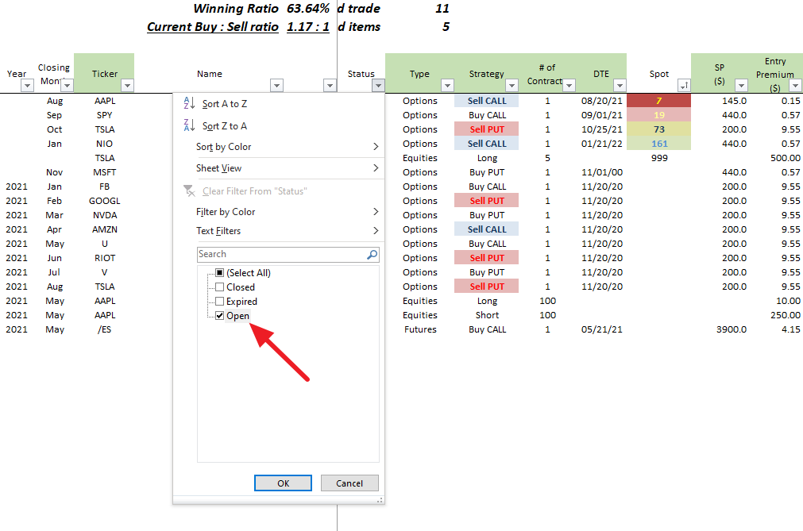Open the Ticker column filter arrow
Viewport: 803px width, 531px height.
(127, 86)
